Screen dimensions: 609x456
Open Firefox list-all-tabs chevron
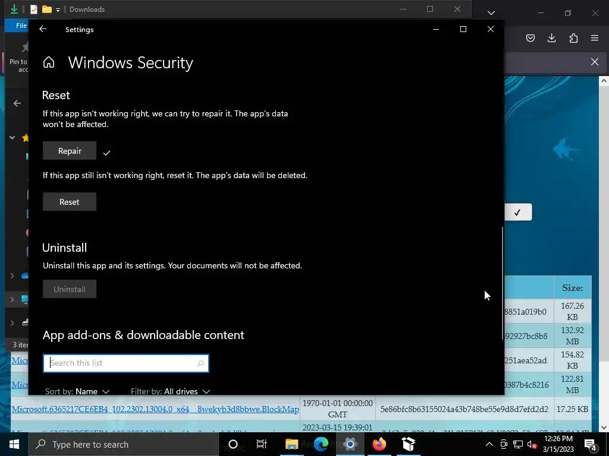(491, 13)
